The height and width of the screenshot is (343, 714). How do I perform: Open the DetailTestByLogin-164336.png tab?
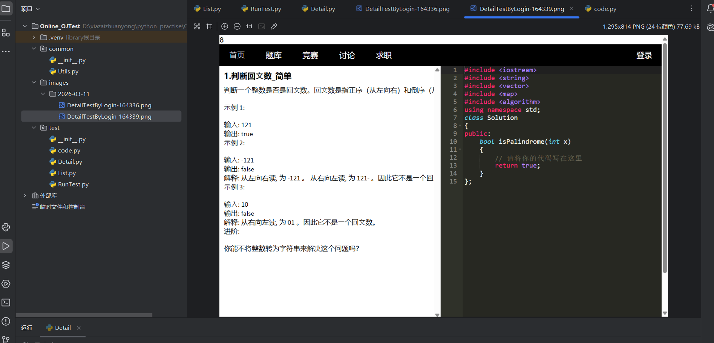click(x=403, y=9)
